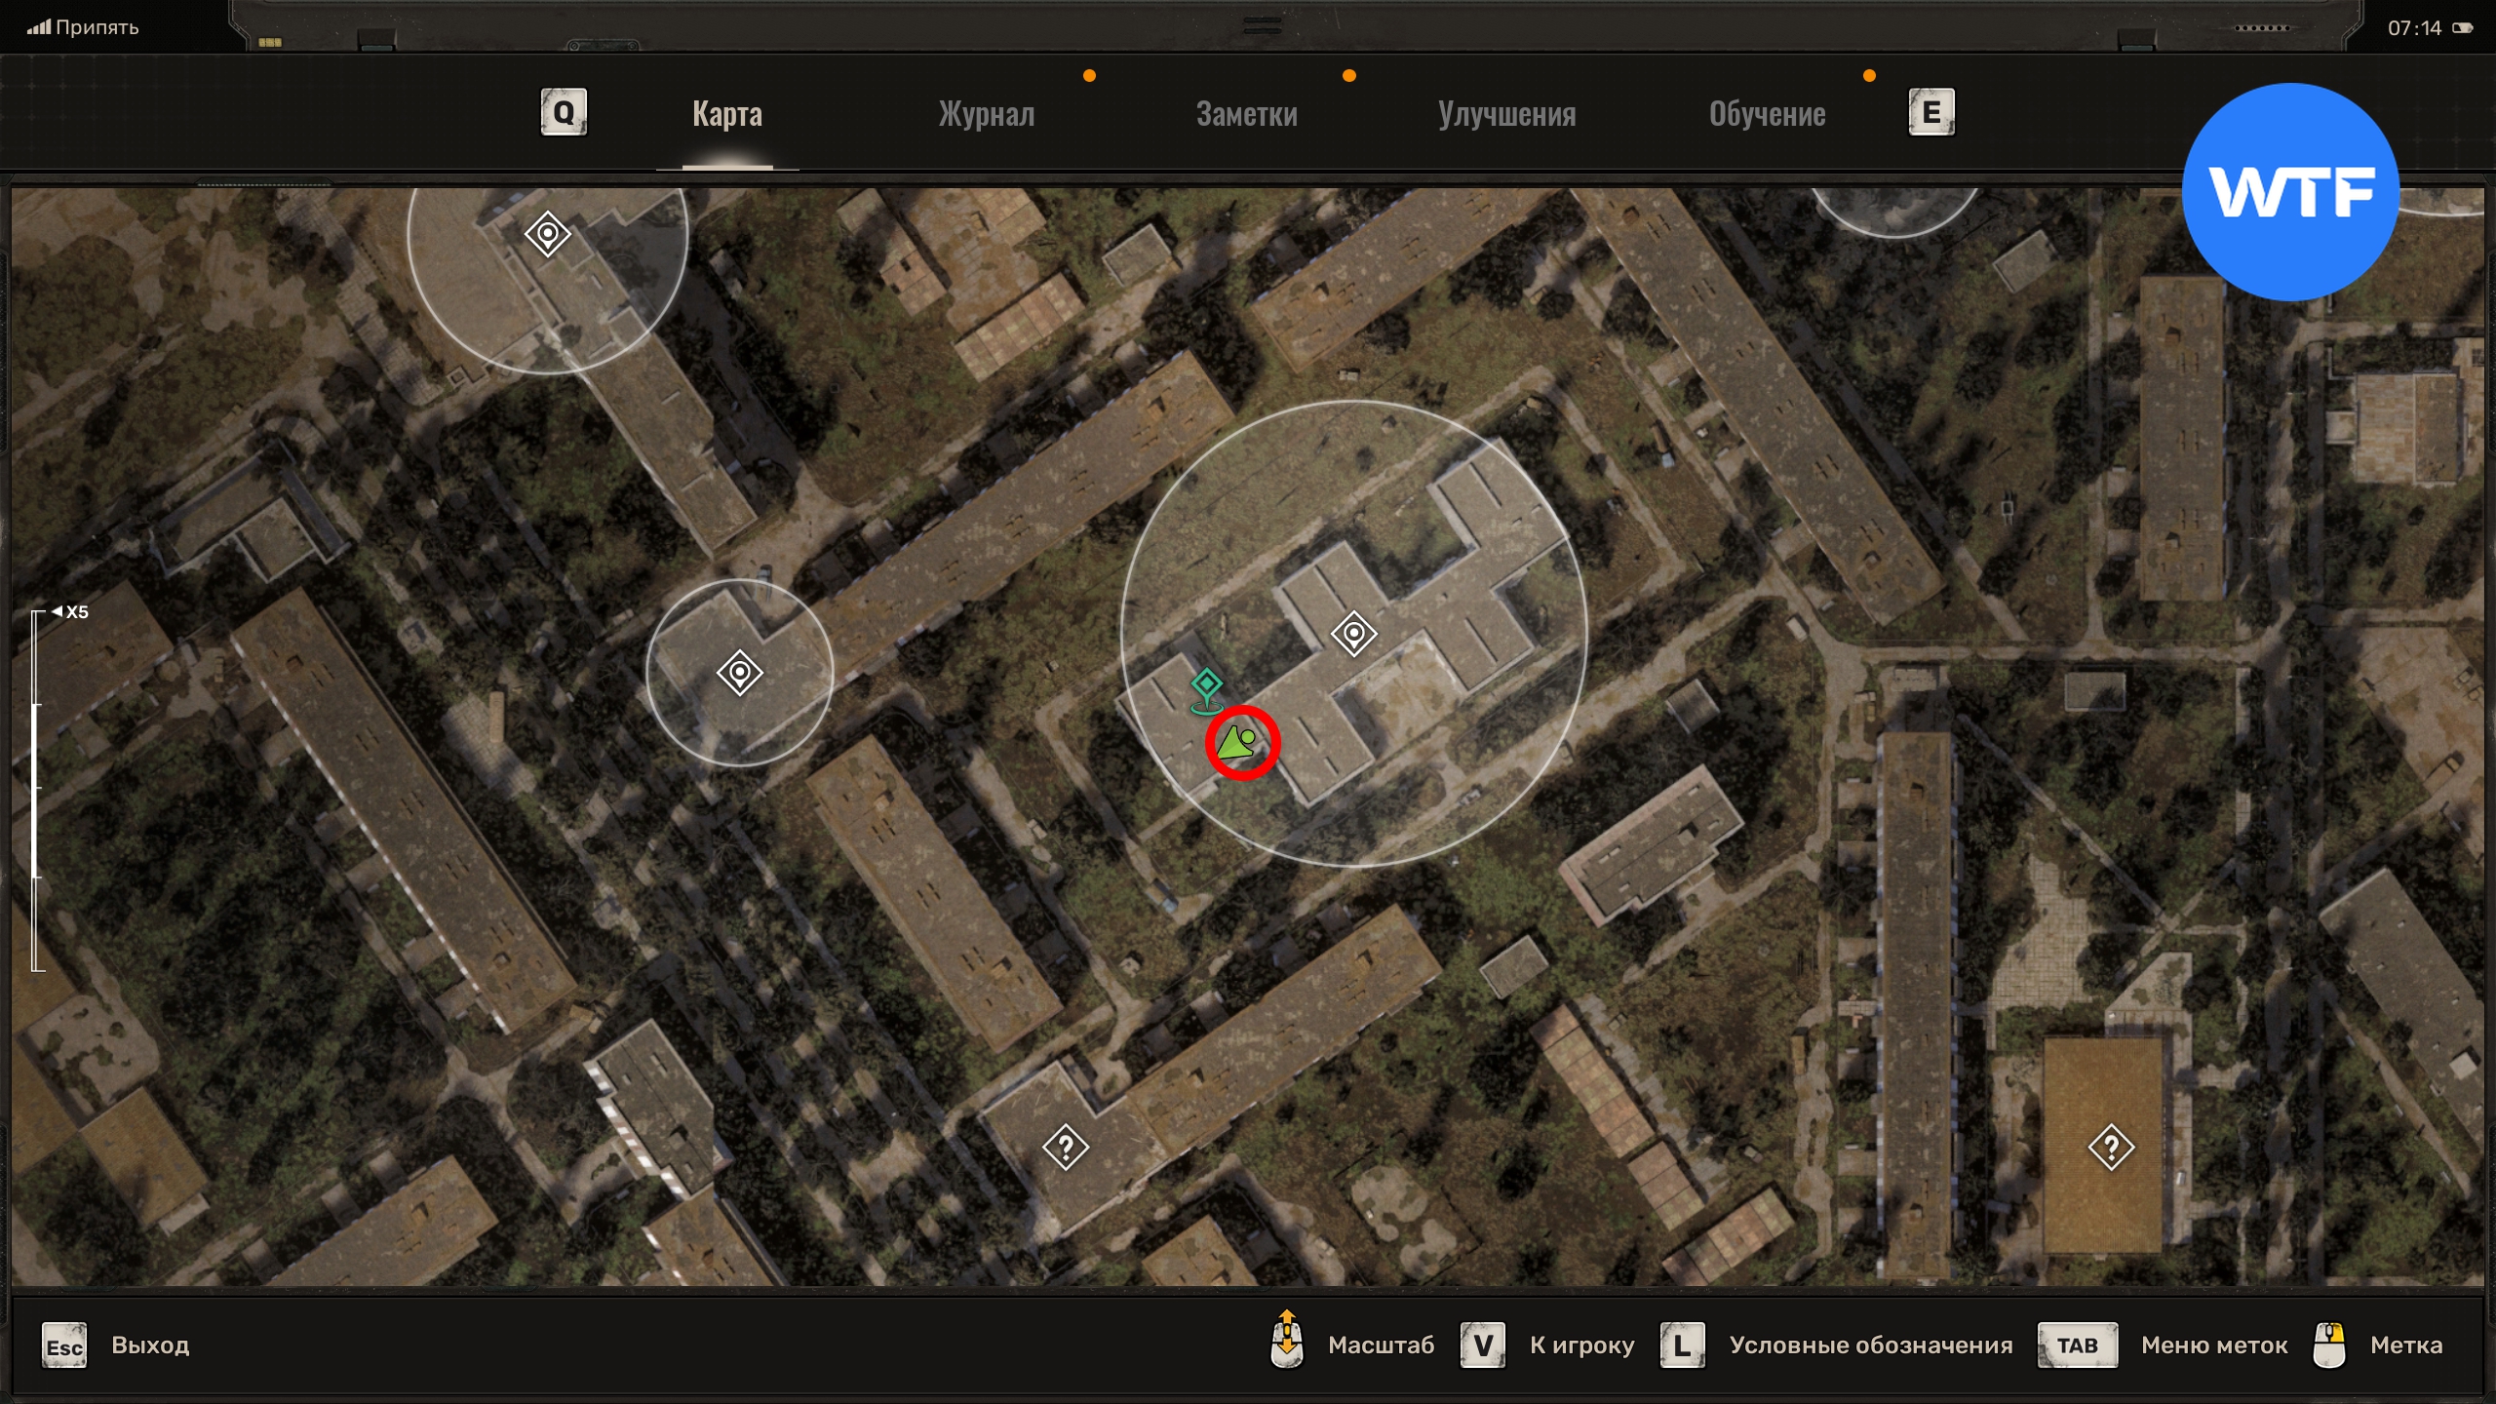Click the location marker inside the large circle
This screenshot has width=2496, height=1404.
click(x=1353, y=635)
